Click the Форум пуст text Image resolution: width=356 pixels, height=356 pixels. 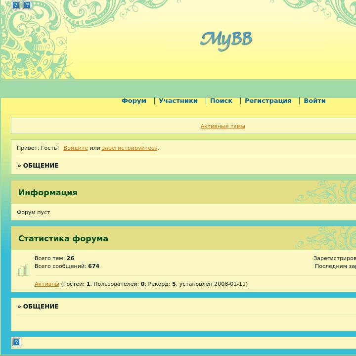tap(34, 212)
